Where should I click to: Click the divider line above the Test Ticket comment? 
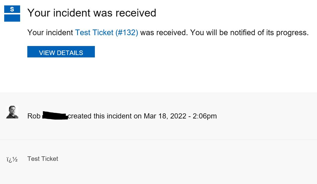click(158, 140)
